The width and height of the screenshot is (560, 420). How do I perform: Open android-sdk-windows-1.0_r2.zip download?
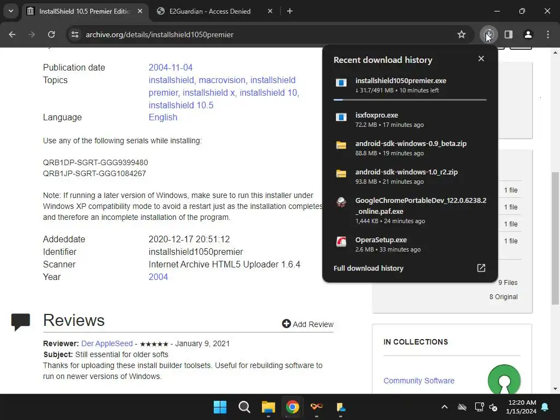410,177
